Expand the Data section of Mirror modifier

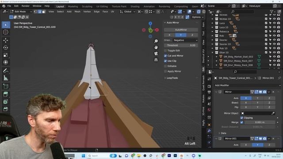[219, 133]
